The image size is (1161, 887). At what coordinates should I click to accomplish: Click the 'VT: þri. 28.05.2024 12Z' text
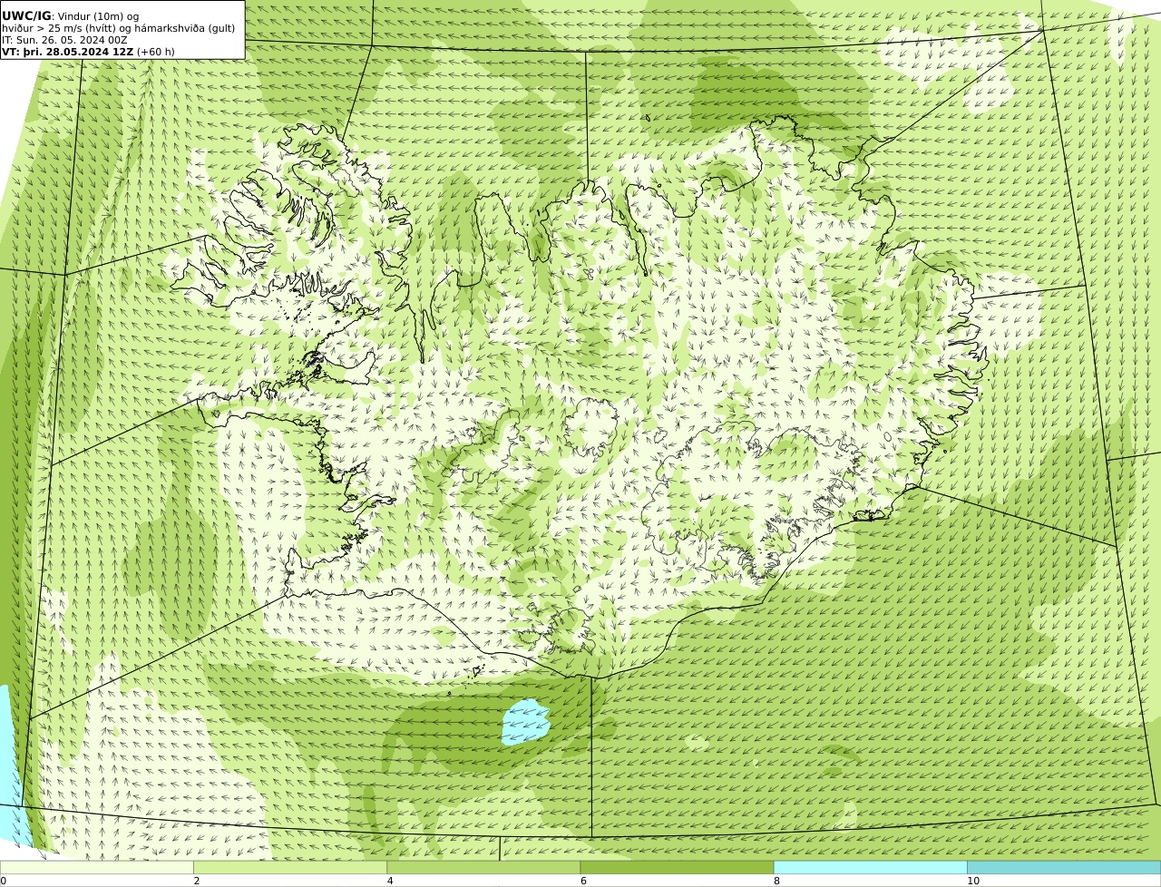pyautogui.click(x=68, y=52)
